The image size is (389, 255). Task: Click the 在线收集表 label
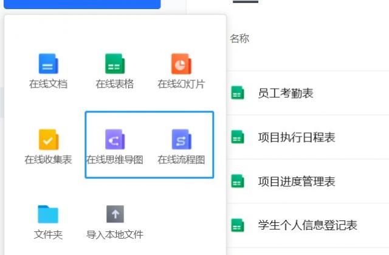(49, 160)
